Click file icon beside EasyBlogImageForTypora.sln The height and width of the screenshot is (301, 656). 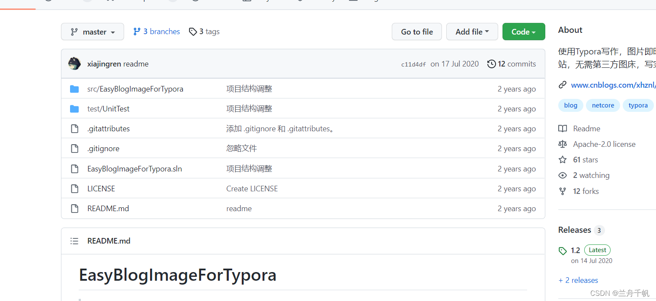pos(74,169)
